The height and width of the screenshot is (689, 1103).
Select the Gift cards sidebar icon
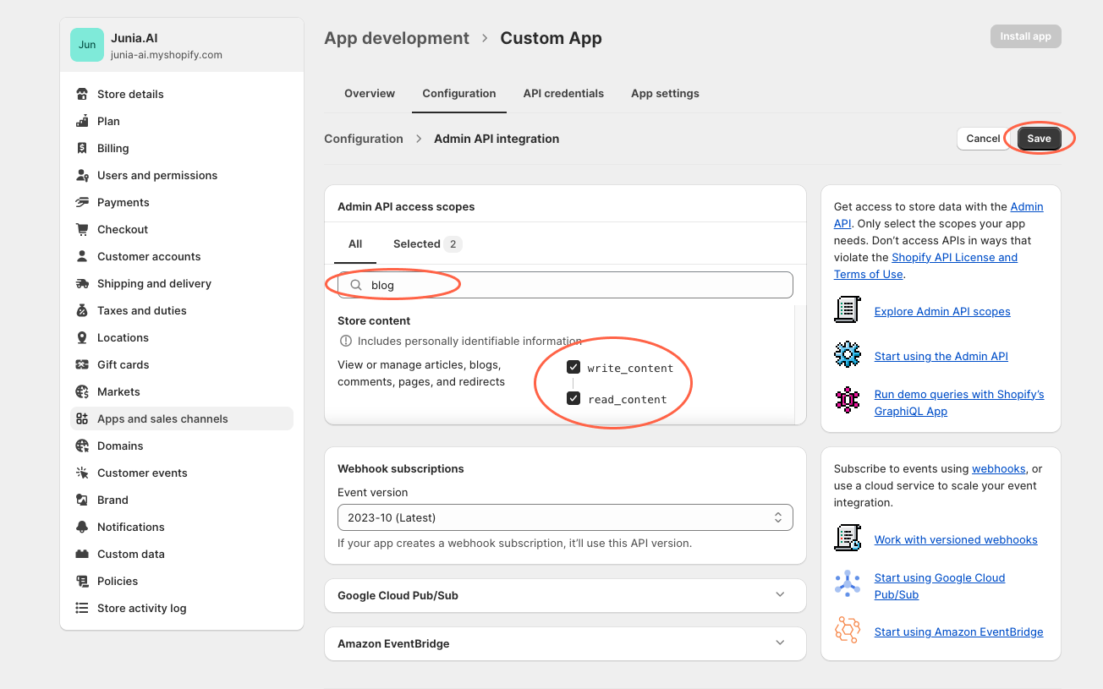point(82,364)
